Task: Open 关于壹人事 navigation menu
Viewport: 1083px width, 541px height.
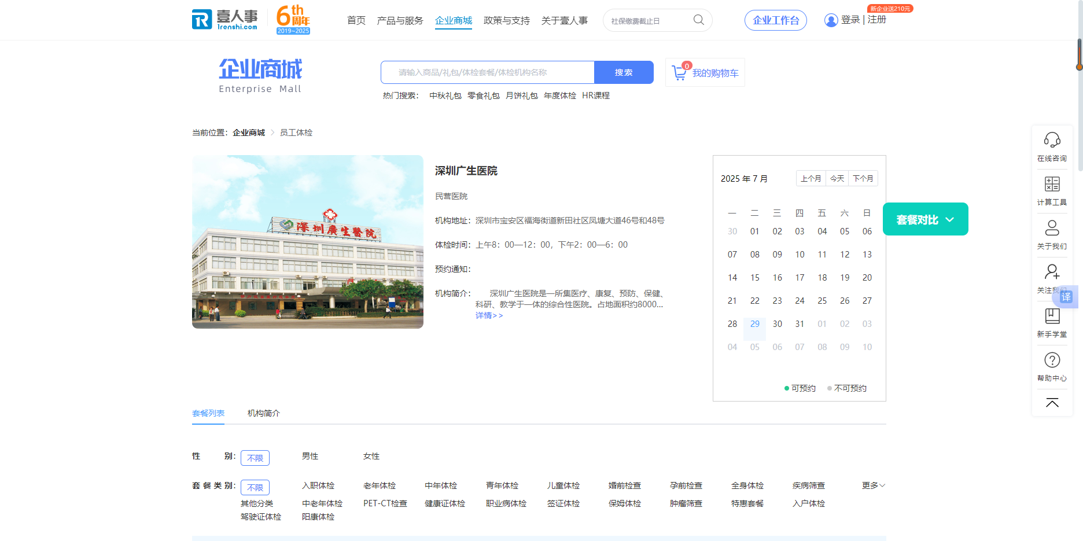Action: point(565,21)
